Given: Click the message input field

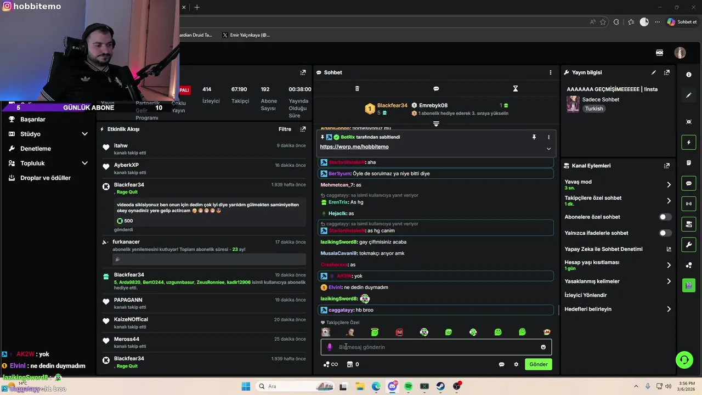Looking at the screenshot, I should click(x=436, y=347).
